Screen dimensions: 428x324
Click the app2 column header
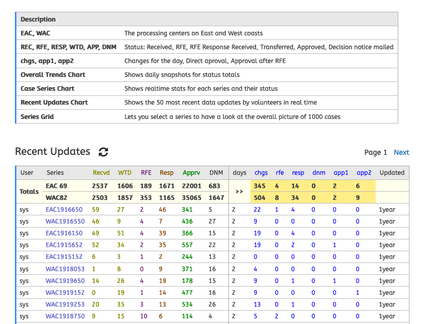pyautogui.click(x=364, y=173)
